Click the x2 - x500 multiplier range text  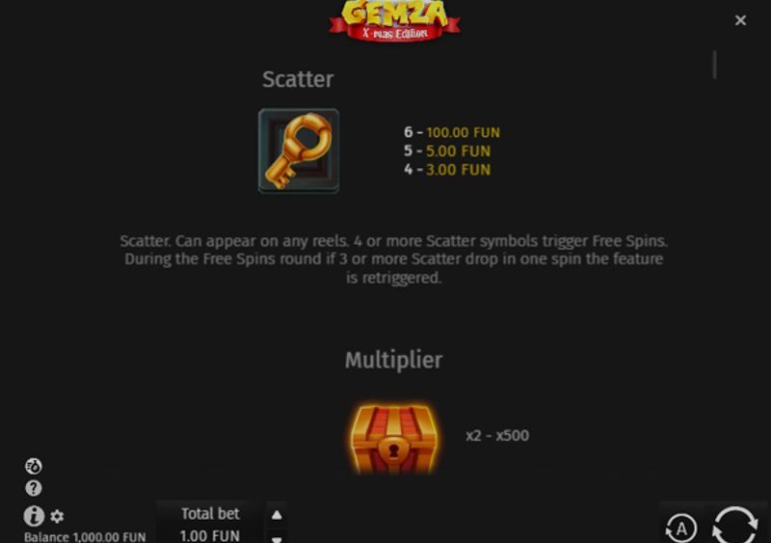click(x=497, y=435)
